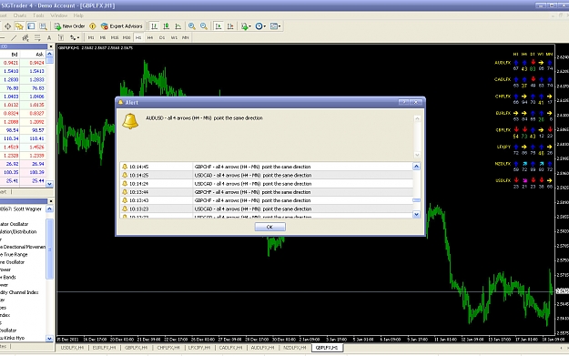
Task: Click alert list scroll-down arrow
Action: [x=417, y=215]
